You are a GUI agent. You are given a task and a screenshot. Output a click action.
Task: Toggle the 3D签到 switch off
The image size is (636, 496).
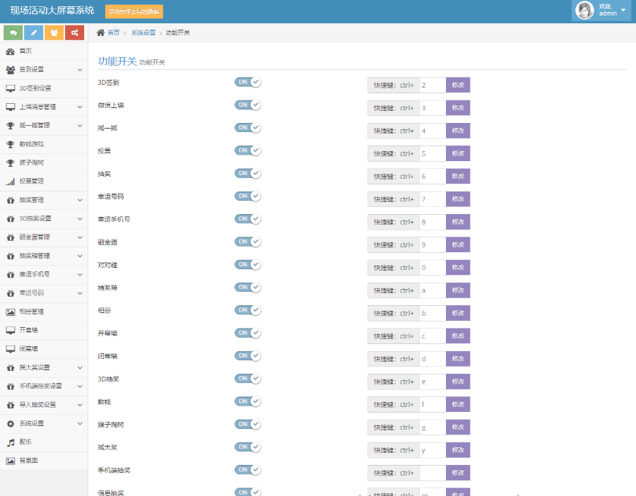[x=248, y=82]
